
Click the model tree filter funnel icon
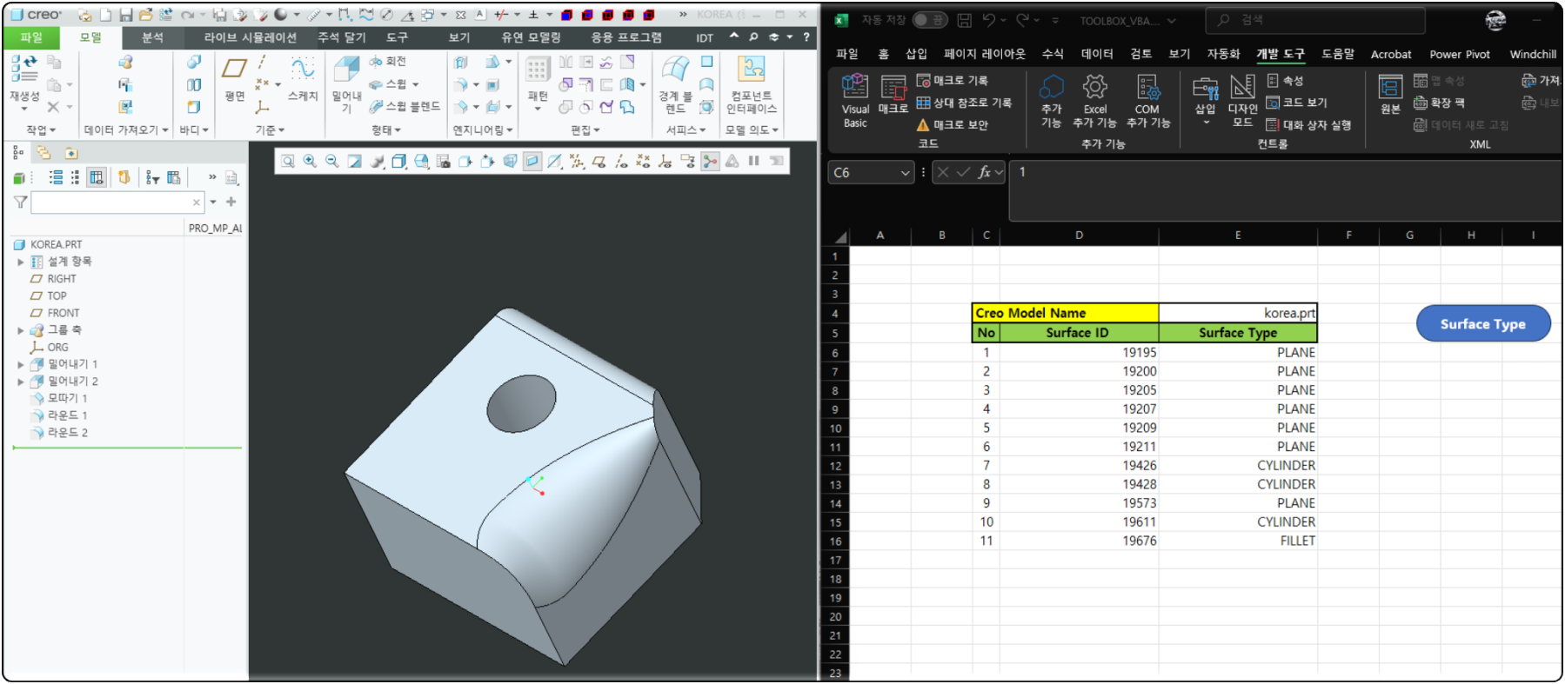click(21, 202)
